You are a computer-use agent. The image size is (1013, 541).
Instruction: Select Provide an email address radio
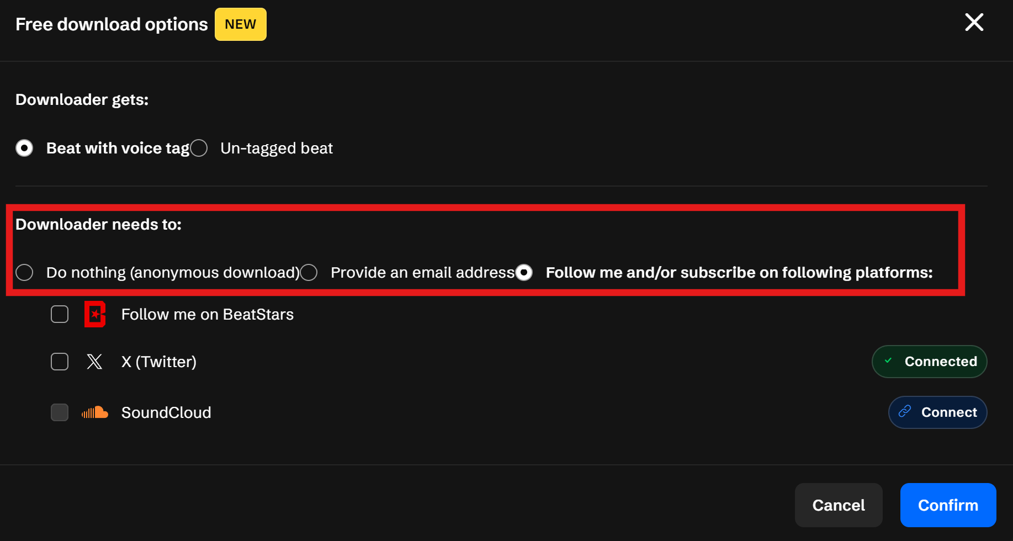pyautogui.click(x=309, y=272)
